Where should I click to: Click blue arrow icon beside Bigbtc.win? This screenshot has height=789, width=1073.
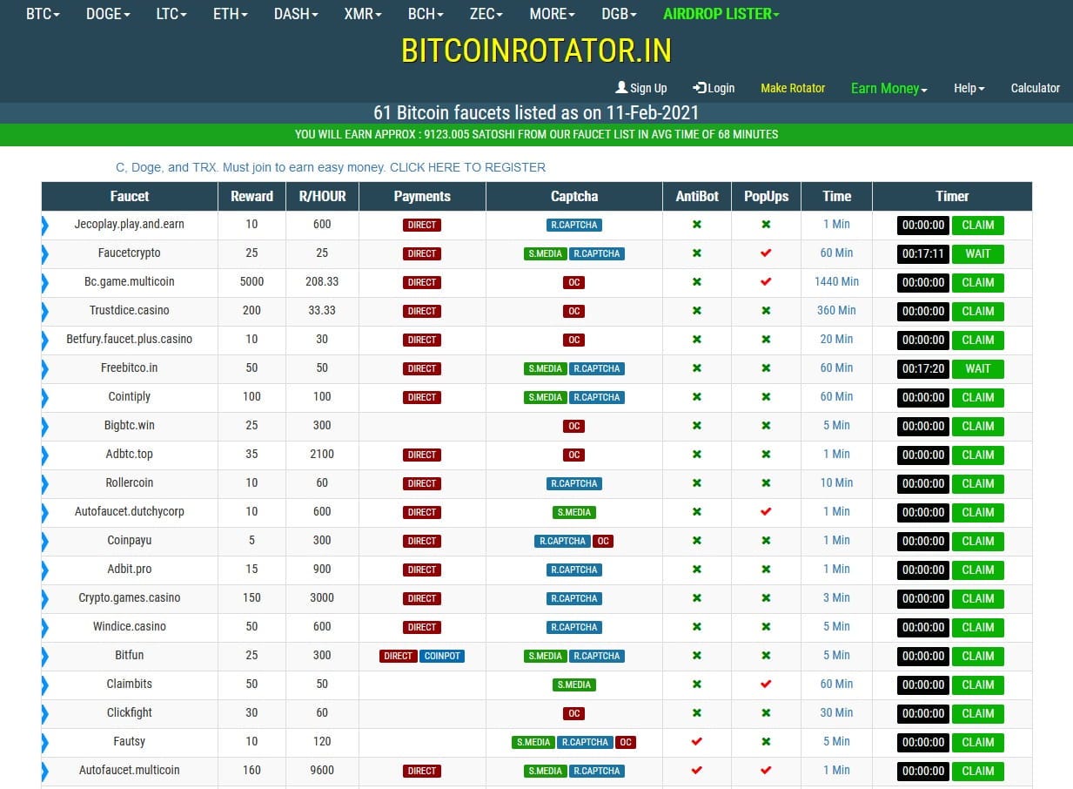[x=45, y=427]
